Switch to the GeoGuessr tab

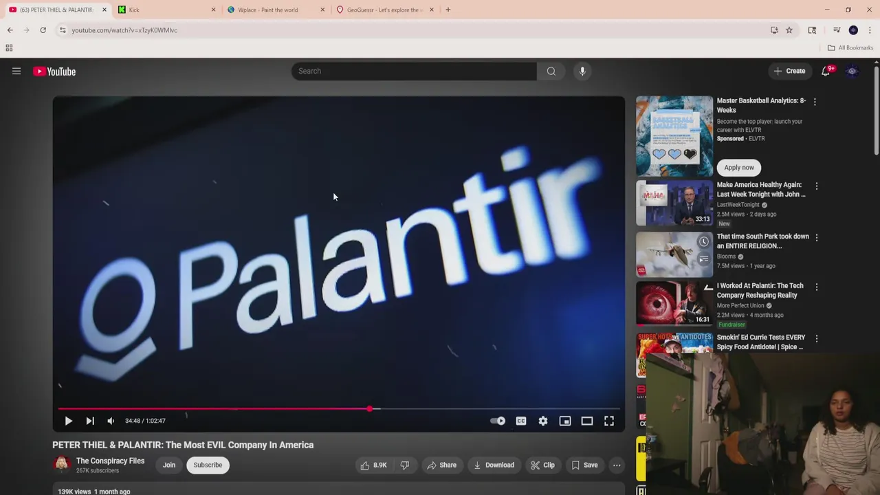[x=384, y=10]
